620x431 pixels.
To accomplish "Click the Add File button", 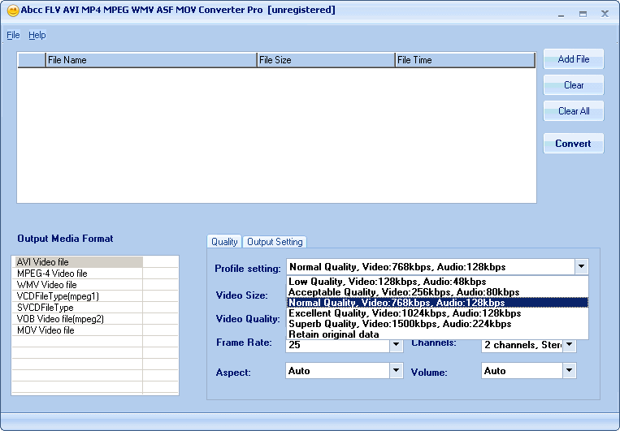I will click(x=573, y=59).
